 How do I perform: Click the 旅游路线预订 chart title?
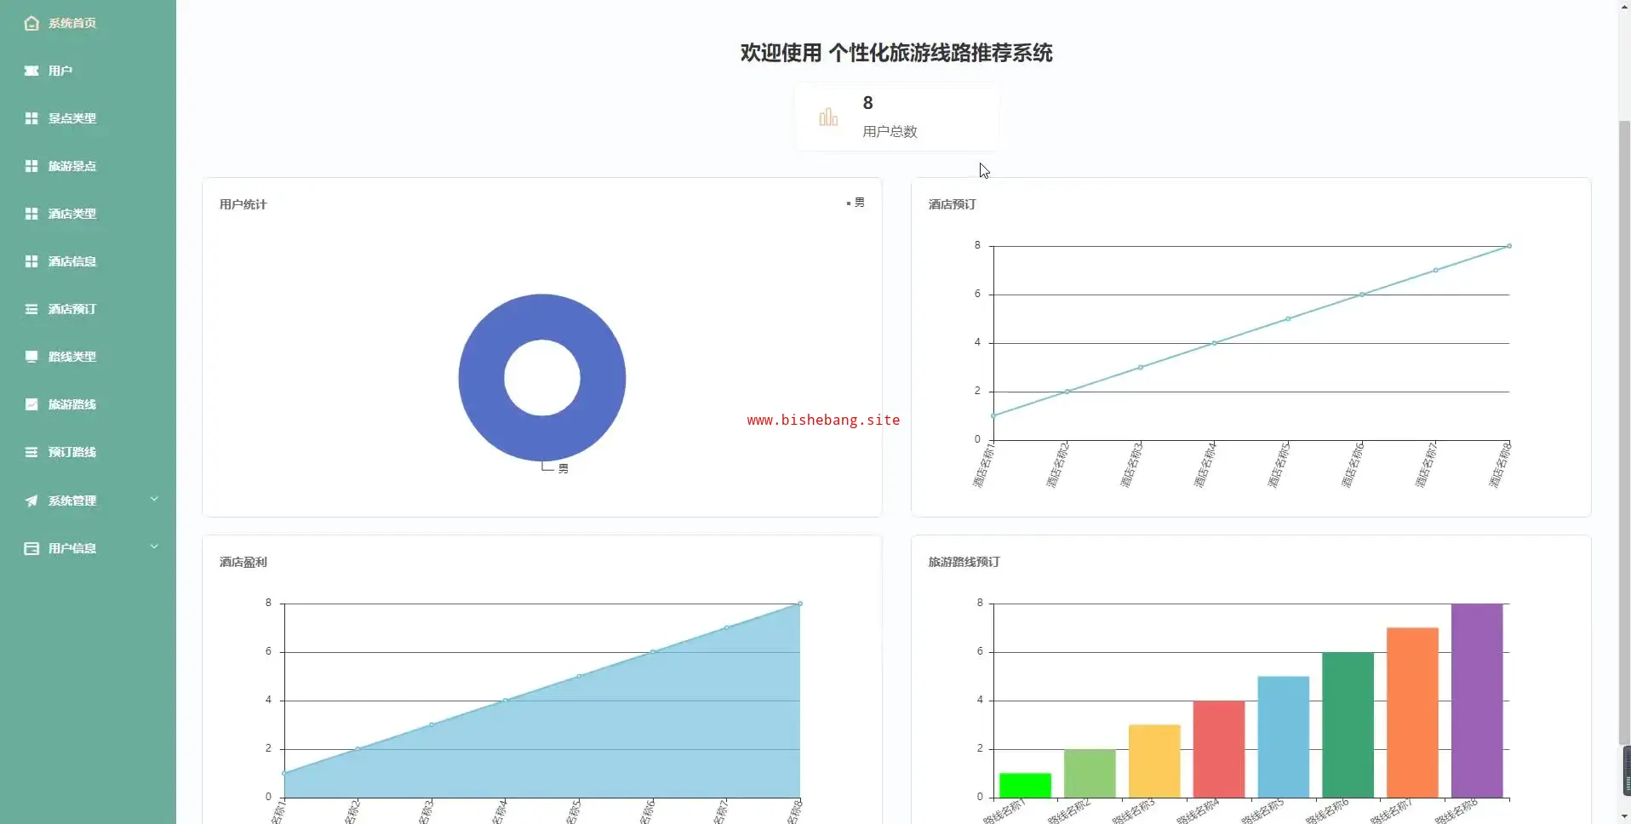964,562
